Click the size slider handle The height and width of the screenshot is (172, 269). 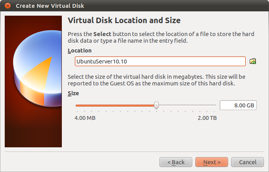tap(156, 105)
